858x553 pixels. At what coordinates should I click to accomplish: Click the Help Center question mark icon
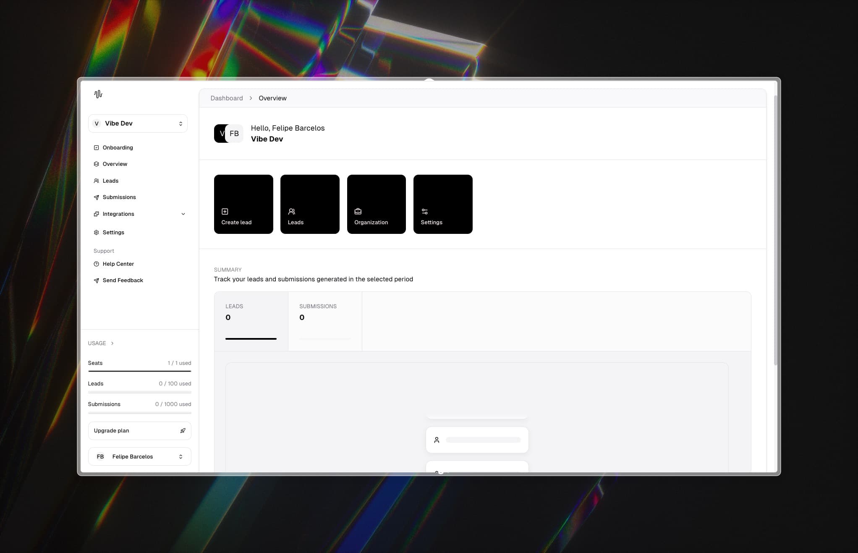(x=97, y=264)
